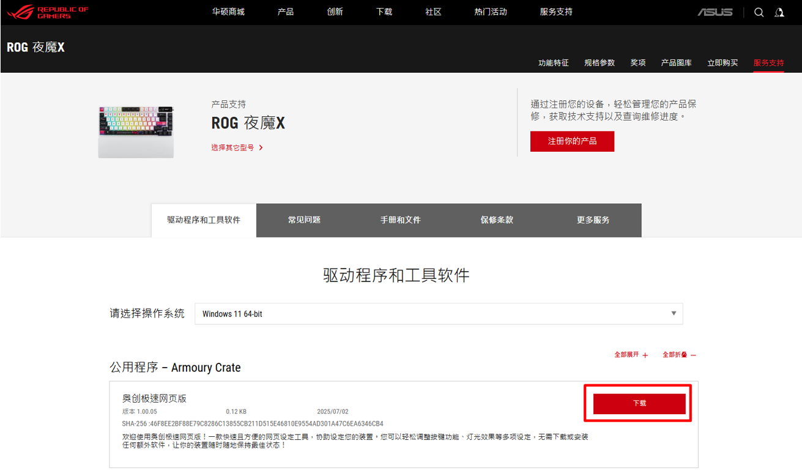802x476 pixels.
Task: Switch to the 保修条款 tab
Action: click(x=497, y=220)
